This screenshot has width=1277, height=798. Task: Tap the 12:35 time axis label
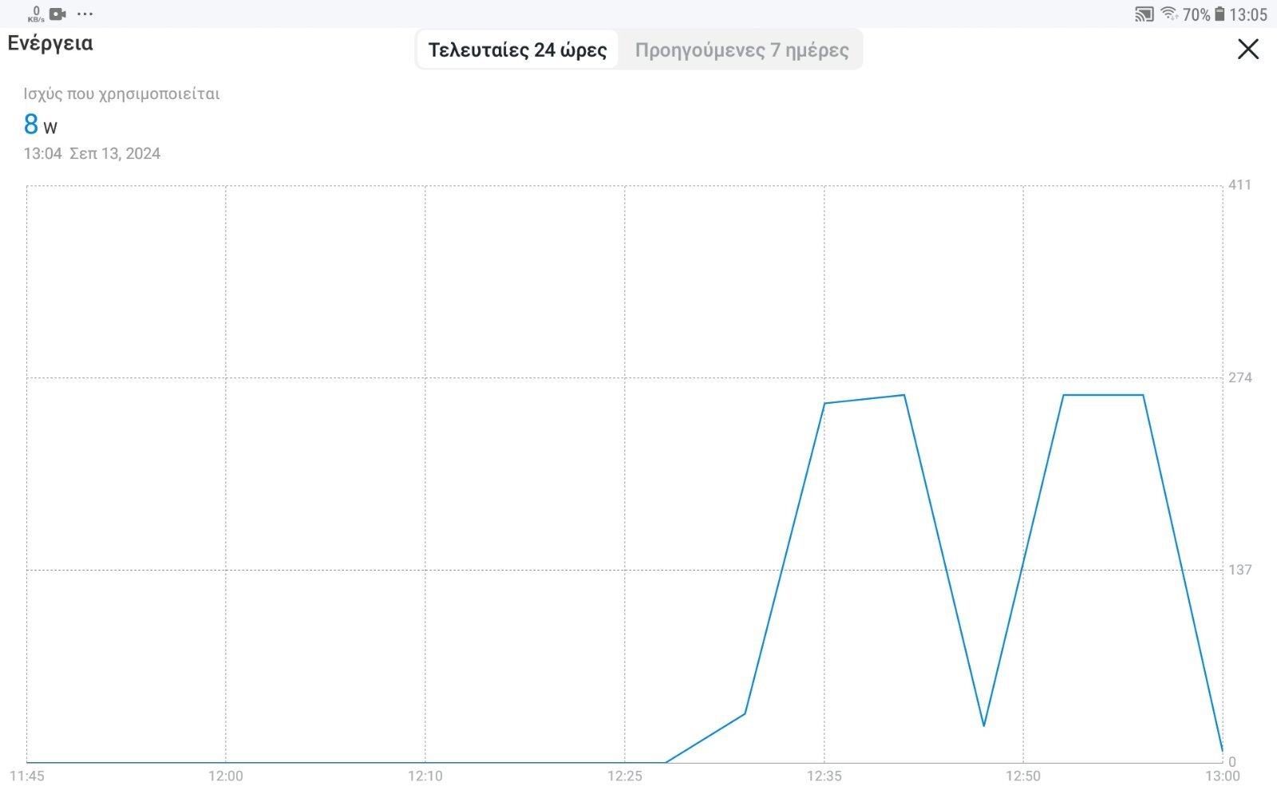coord(824,776)
